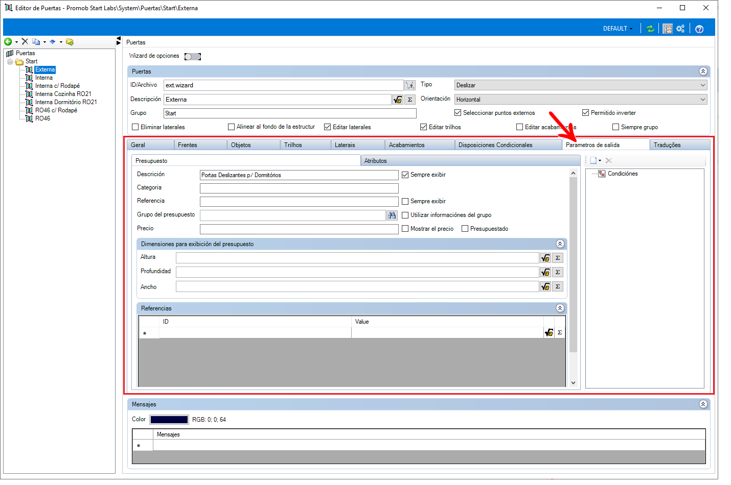Viewport: 731px width, 485px height.
Task: Uncheck Permitido inverter checkbox
Action: coord(586,113)
